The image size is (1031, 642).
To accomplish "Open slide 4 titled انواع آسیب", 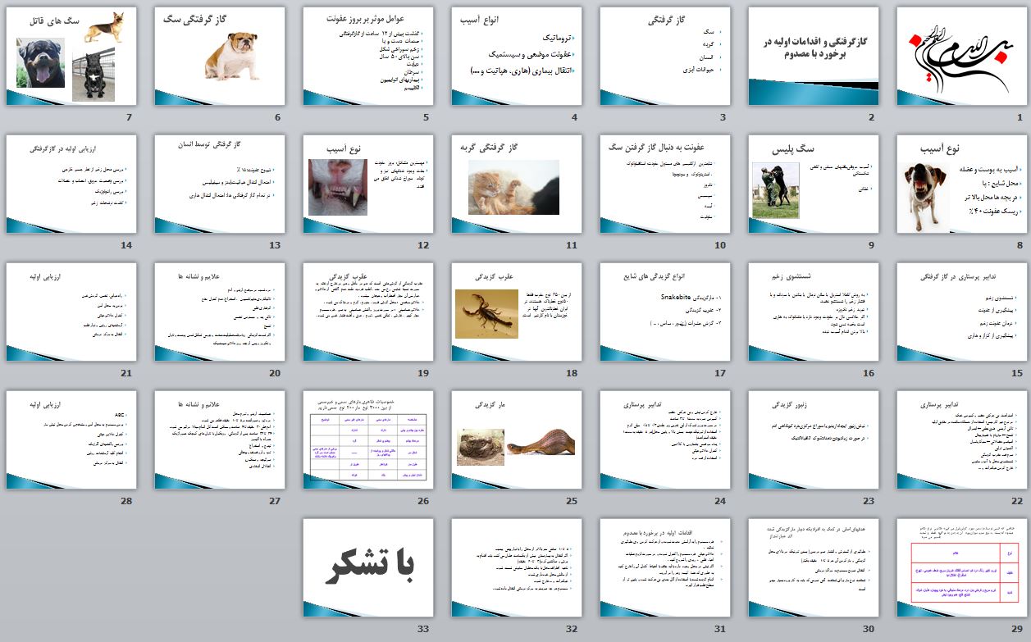I will [x=516, y=56].
